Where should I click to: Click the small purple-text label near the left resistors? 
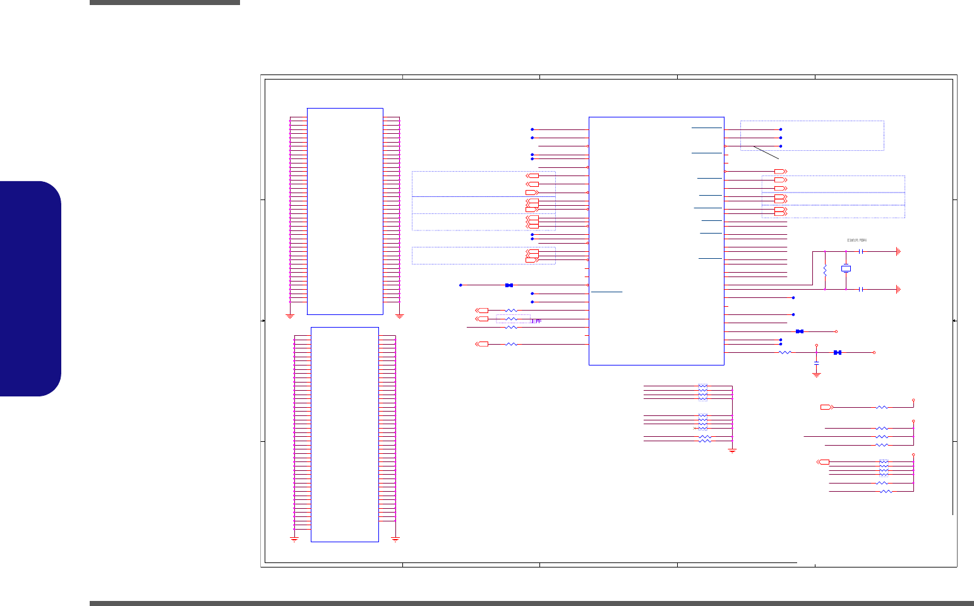536,321
